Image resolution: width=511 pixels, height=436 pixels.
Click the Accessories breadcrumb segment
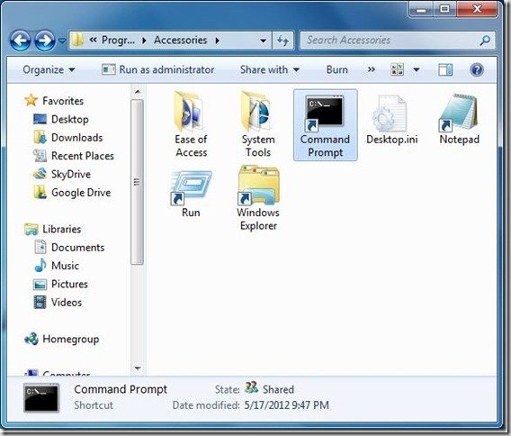[x=181, y=41]
